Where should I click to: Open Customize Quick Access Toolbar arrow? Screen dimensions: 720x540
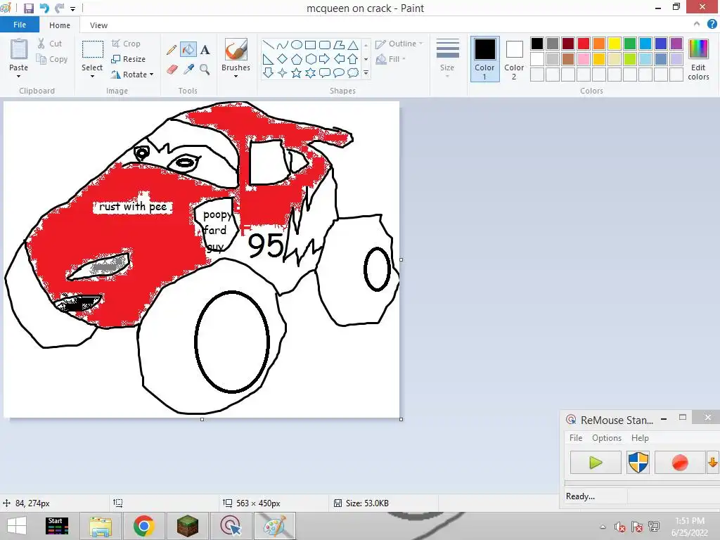pos(72,8)
